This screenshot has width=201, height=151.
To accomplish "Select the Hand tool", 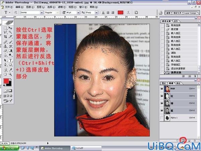I will pyautogui.click(x=5, y=74).
